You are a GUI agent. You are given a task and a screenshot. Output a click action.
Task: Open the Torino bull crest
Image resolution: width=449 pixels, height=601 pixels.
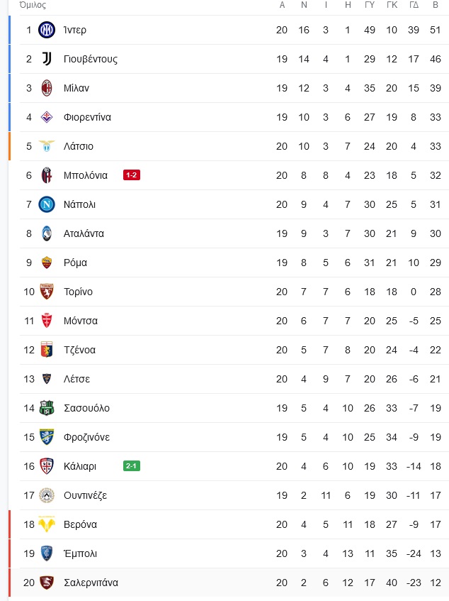click(x=47, y=292)
